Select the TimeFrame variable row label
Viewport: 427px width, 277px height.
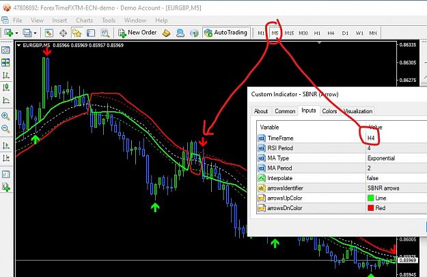point(281,138)
